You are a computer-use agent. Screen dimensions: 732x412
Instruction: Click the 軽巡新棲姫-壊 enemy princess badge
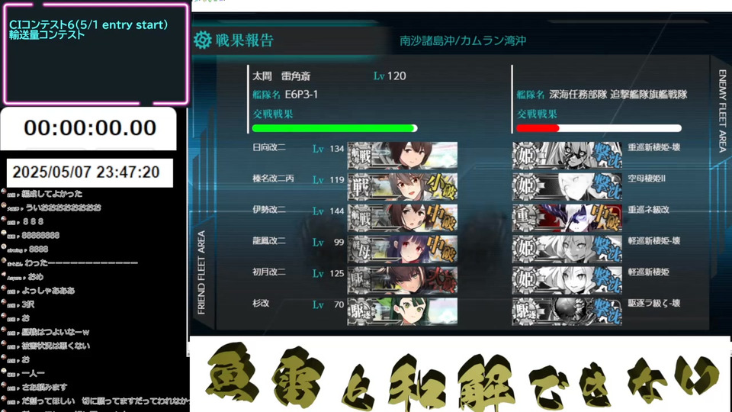pyautogui.click(x=525, y=249)
